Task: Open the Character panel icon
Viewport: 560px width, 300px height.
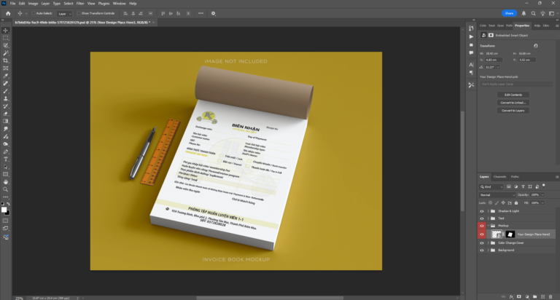Action: coord(471,65)
